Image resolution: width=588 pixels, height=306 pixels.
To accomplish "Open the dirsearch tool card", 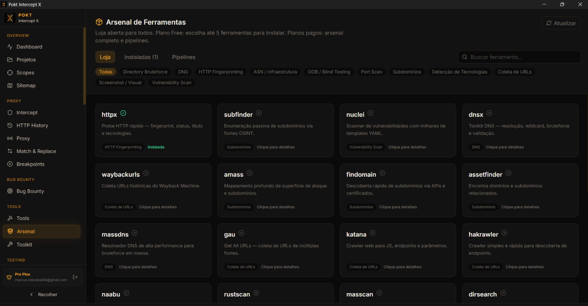I will coord(520,294).
